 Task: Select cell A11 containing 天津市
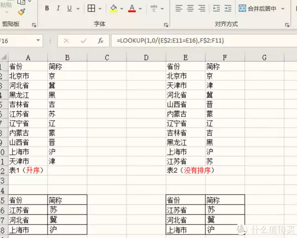(x=28, y=161)
